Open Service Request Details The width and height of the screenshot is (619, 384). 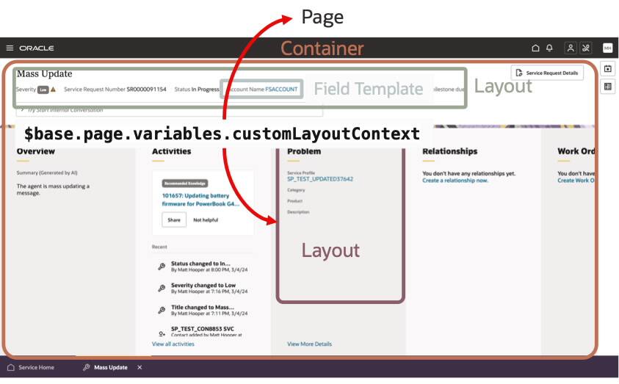[547, 73]
